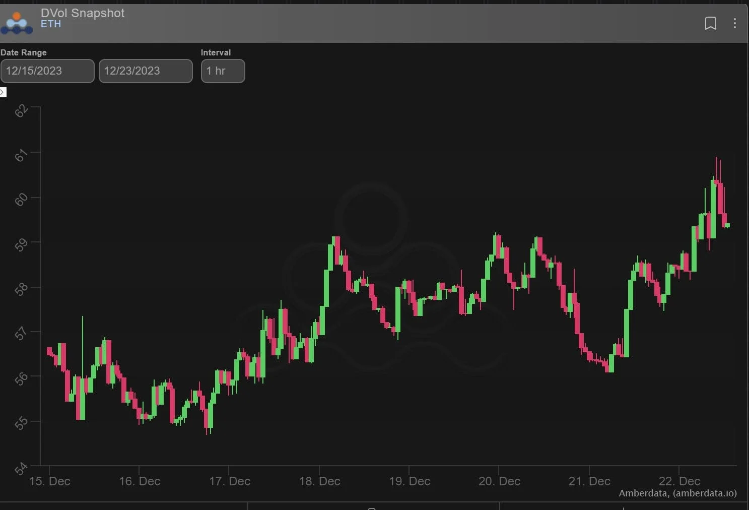Image resolution: width=749 pixels, height=510 pixels.
Task: Click the DVol Snapshot title
Action: 83,13
